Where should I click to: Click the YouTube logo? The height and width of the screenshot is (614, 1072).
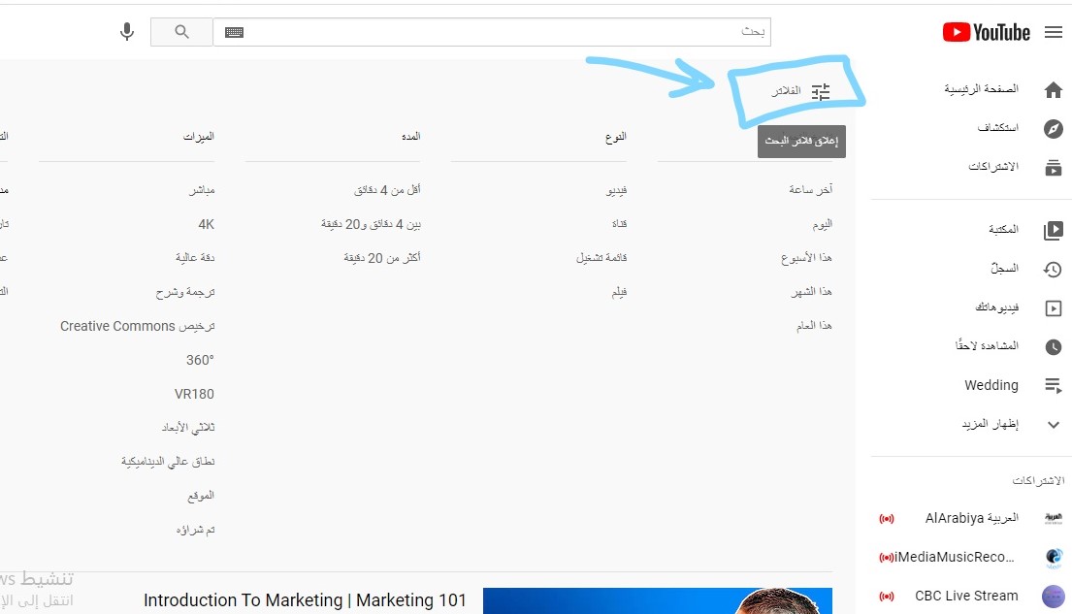pos(986,32)
